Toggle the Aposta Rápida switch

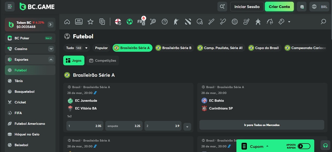[x=304, y=146]
